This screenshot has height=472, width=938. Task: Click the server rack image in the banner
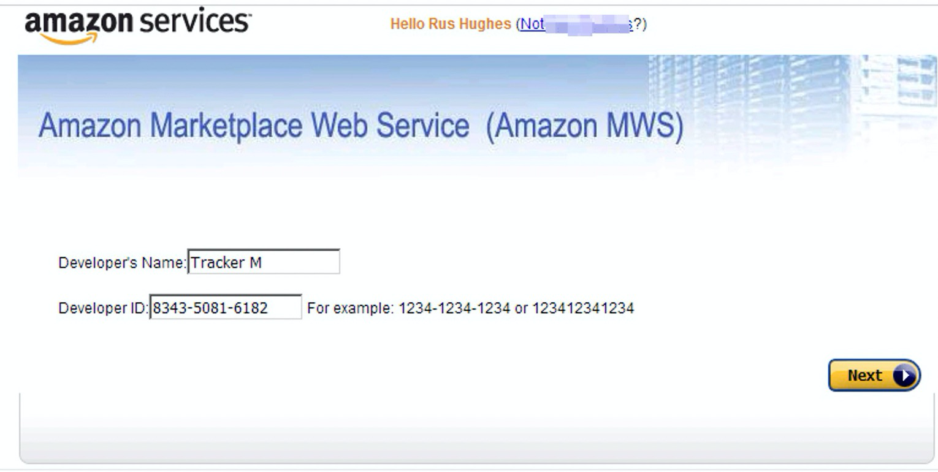[x=791, y=98]
